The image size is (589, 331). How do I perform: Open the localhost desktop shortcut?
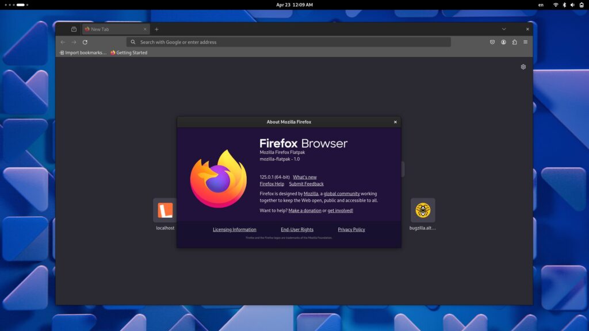(x=164, y=211)
